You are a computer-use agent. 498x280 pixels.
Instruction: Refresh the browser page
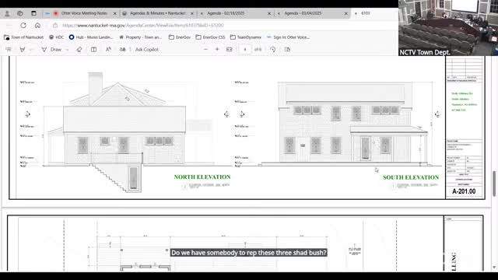point(23,26)
